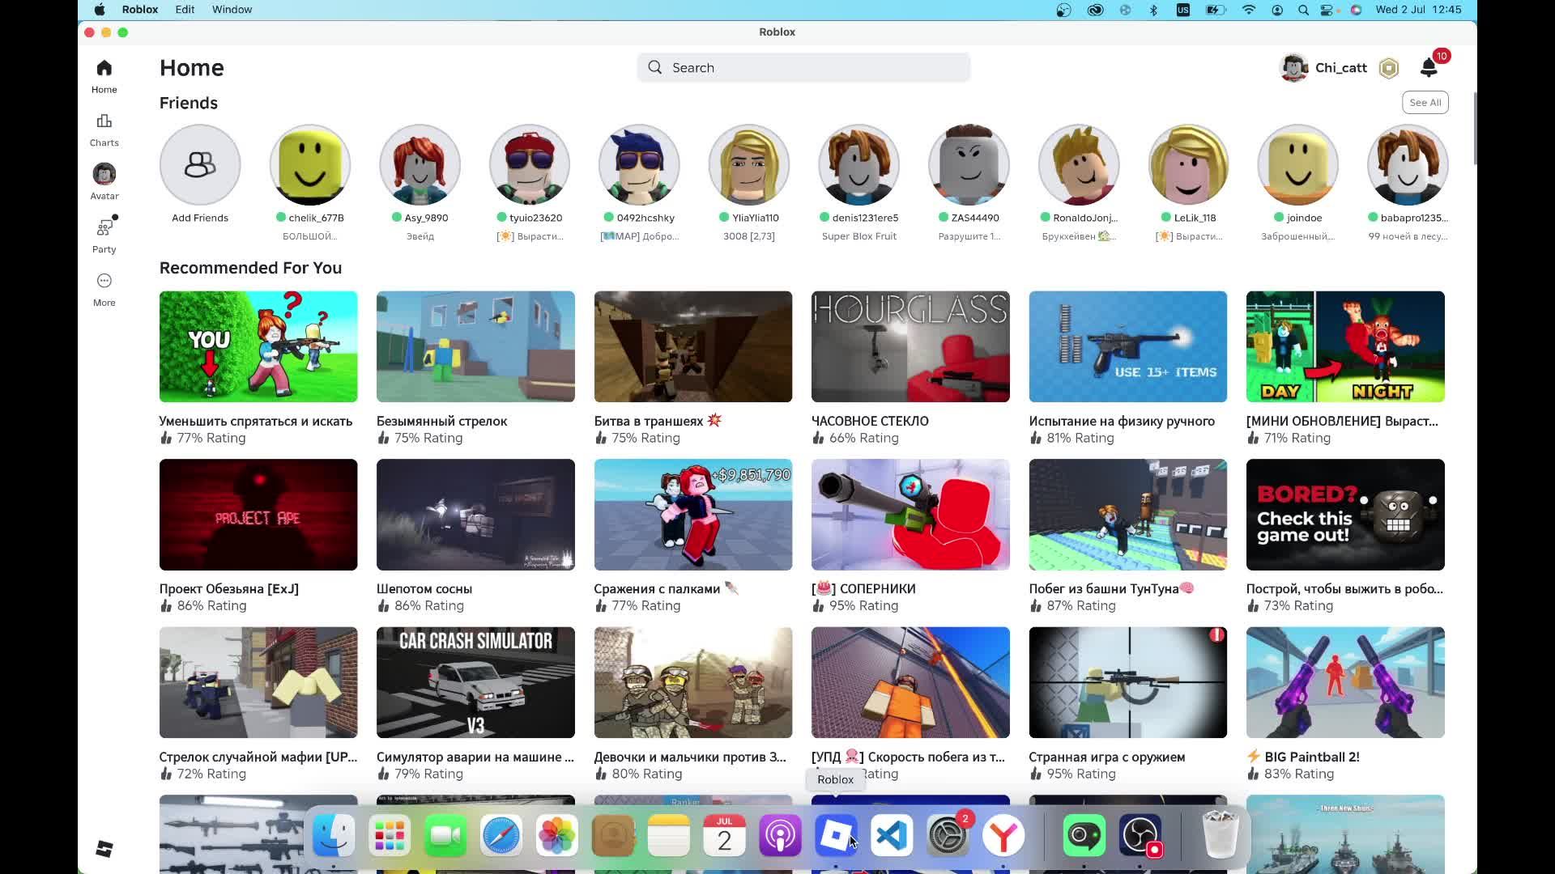The image size is (1555, 874).
Task: Open the Apple menu
Action: [x=99, y=10]
